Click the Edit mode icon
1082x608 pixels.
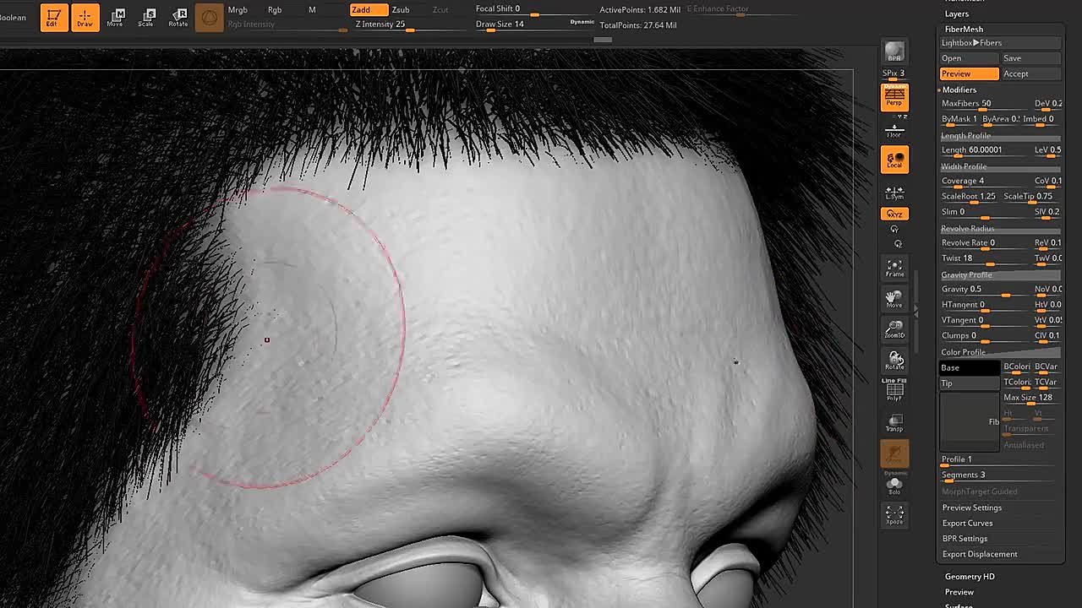[53, 17]
